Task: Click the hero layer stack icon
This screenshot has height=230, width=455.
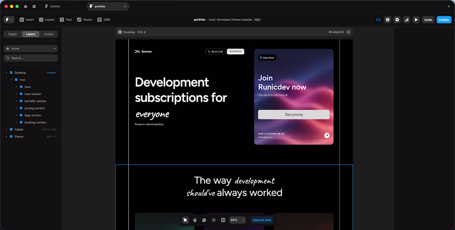Action: coord(21,87)
